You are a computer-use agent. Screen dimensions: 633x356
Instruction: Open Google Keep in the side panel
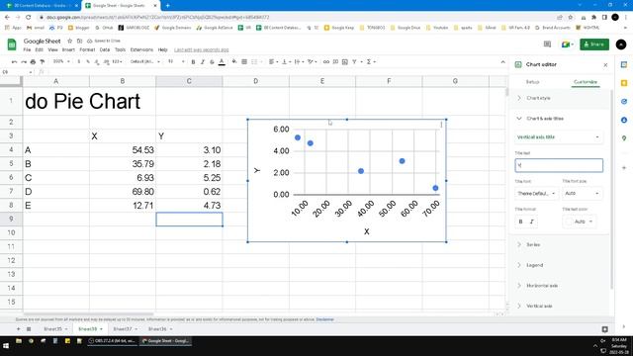tap(624, 83)
